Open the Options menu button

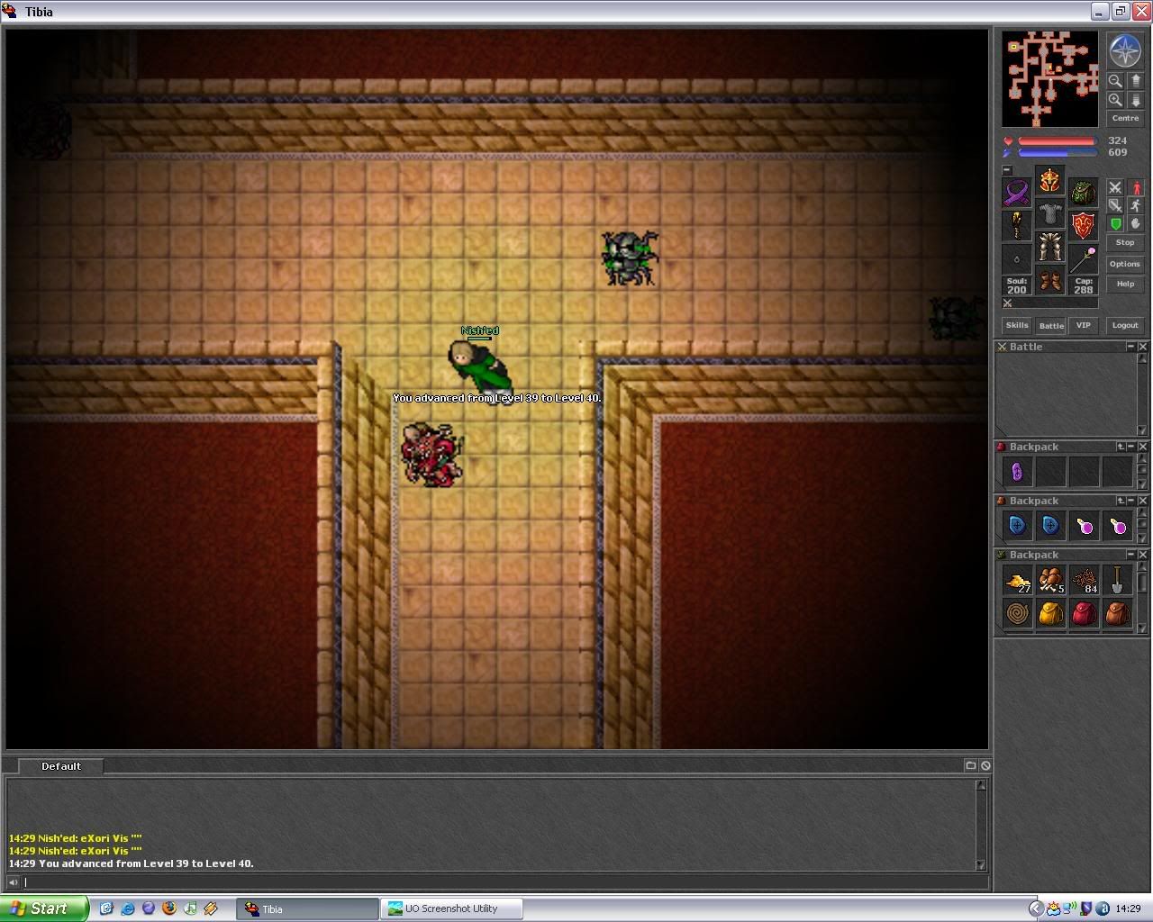(1125, 264)
